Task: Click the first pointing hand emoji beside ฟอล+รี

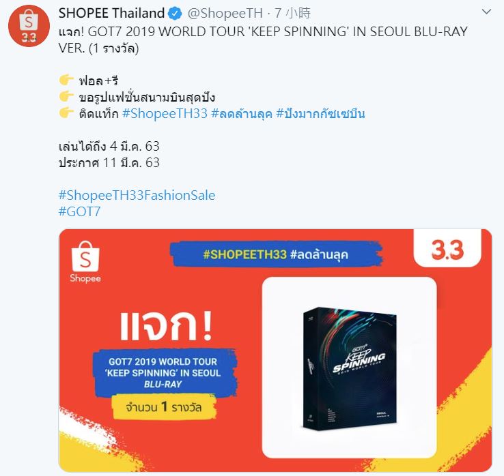Action: pyautogui.click(x=66, y=80)
